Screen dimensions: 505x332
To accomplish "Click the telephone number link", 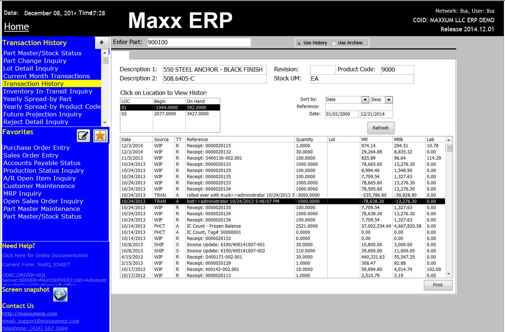I will click(35, 328).
